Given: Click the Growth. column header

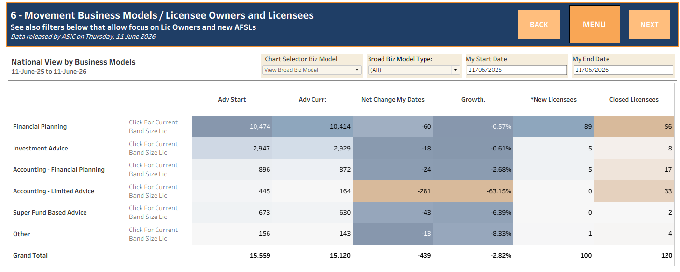Looking at the screenshot, I should click(x=473, y=99).
